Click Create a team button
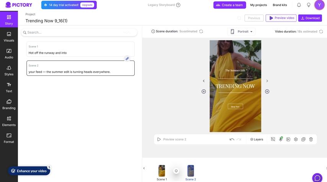This screenshot has width=327, height=182. point(229,5)
